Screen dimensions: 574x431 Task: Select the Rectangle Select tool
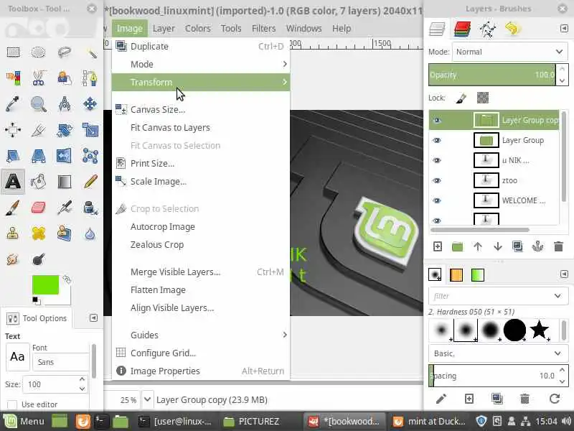point(13,52)
